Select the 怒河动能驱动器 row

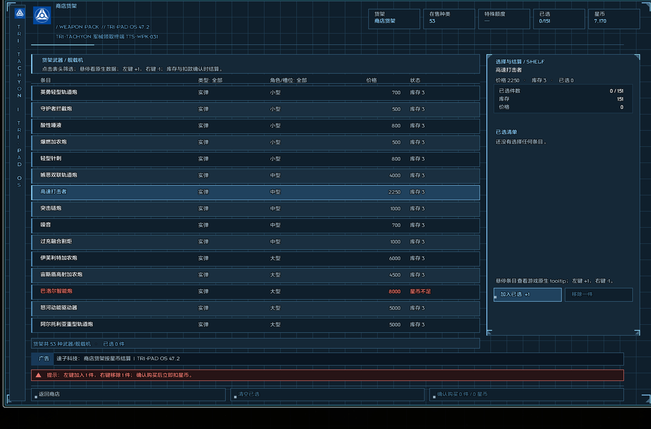tap(255, 308)
